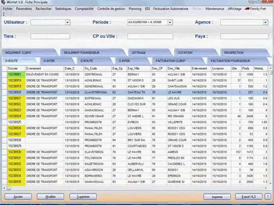Click the CENTR93AUL code cell
The image size is (274, 205).
coord(98,74)
